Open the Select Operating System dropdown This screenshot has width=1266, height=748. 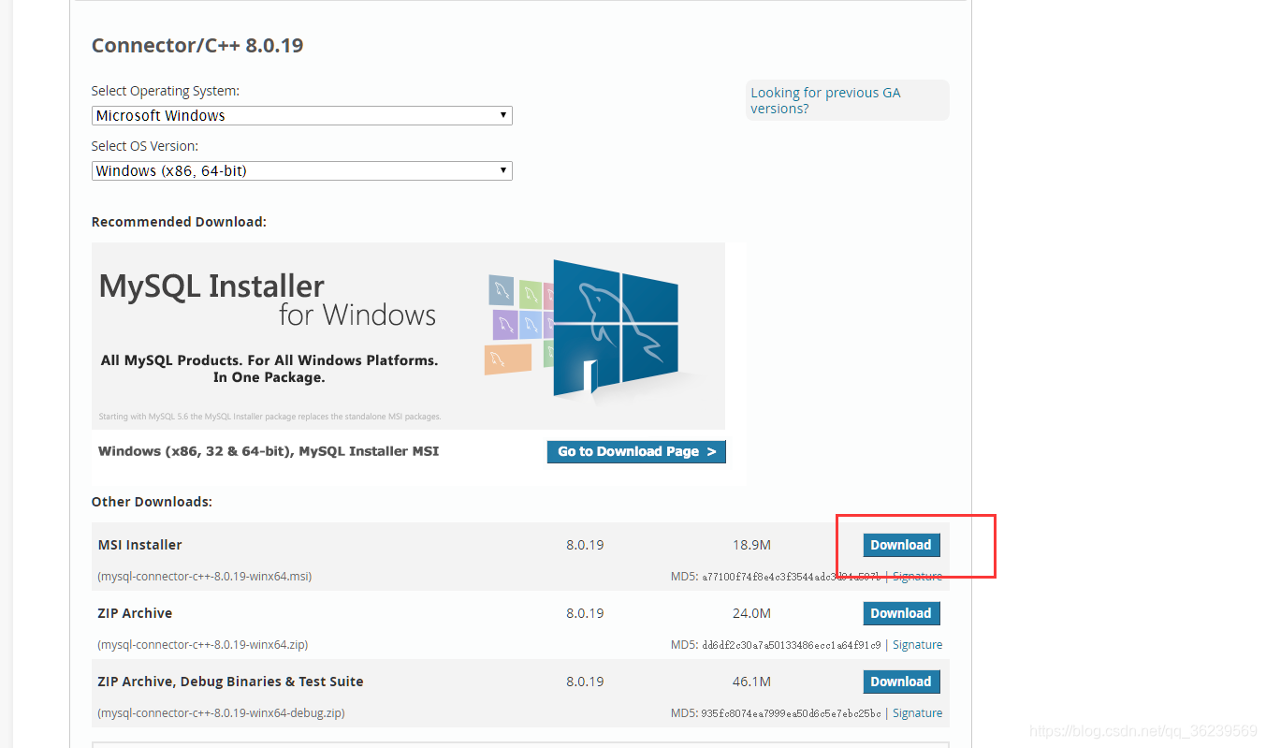302,116
